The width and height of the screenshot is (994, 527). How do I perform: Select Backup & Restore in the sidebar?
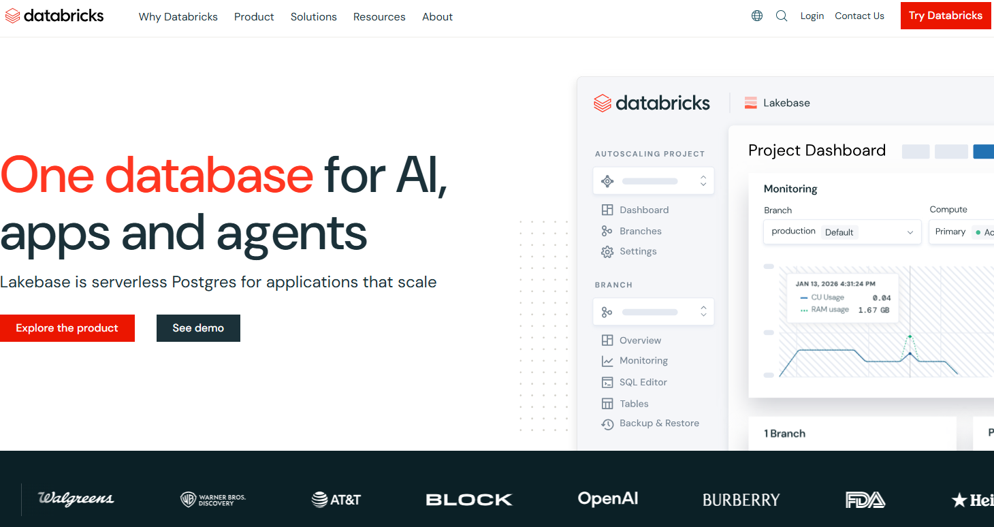pyautogui.click(x=659, y=424)
